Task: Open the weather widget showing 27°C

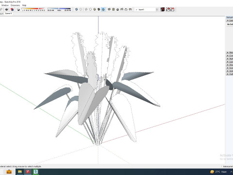Action: point(218,172)
